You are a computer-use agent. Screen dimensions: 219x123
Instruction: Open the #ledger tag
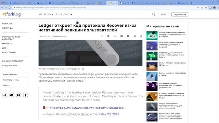[42, 69]
